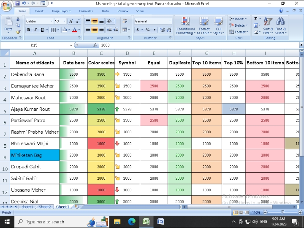Click the AutoSum sigma icon

(x=256, y=19)
